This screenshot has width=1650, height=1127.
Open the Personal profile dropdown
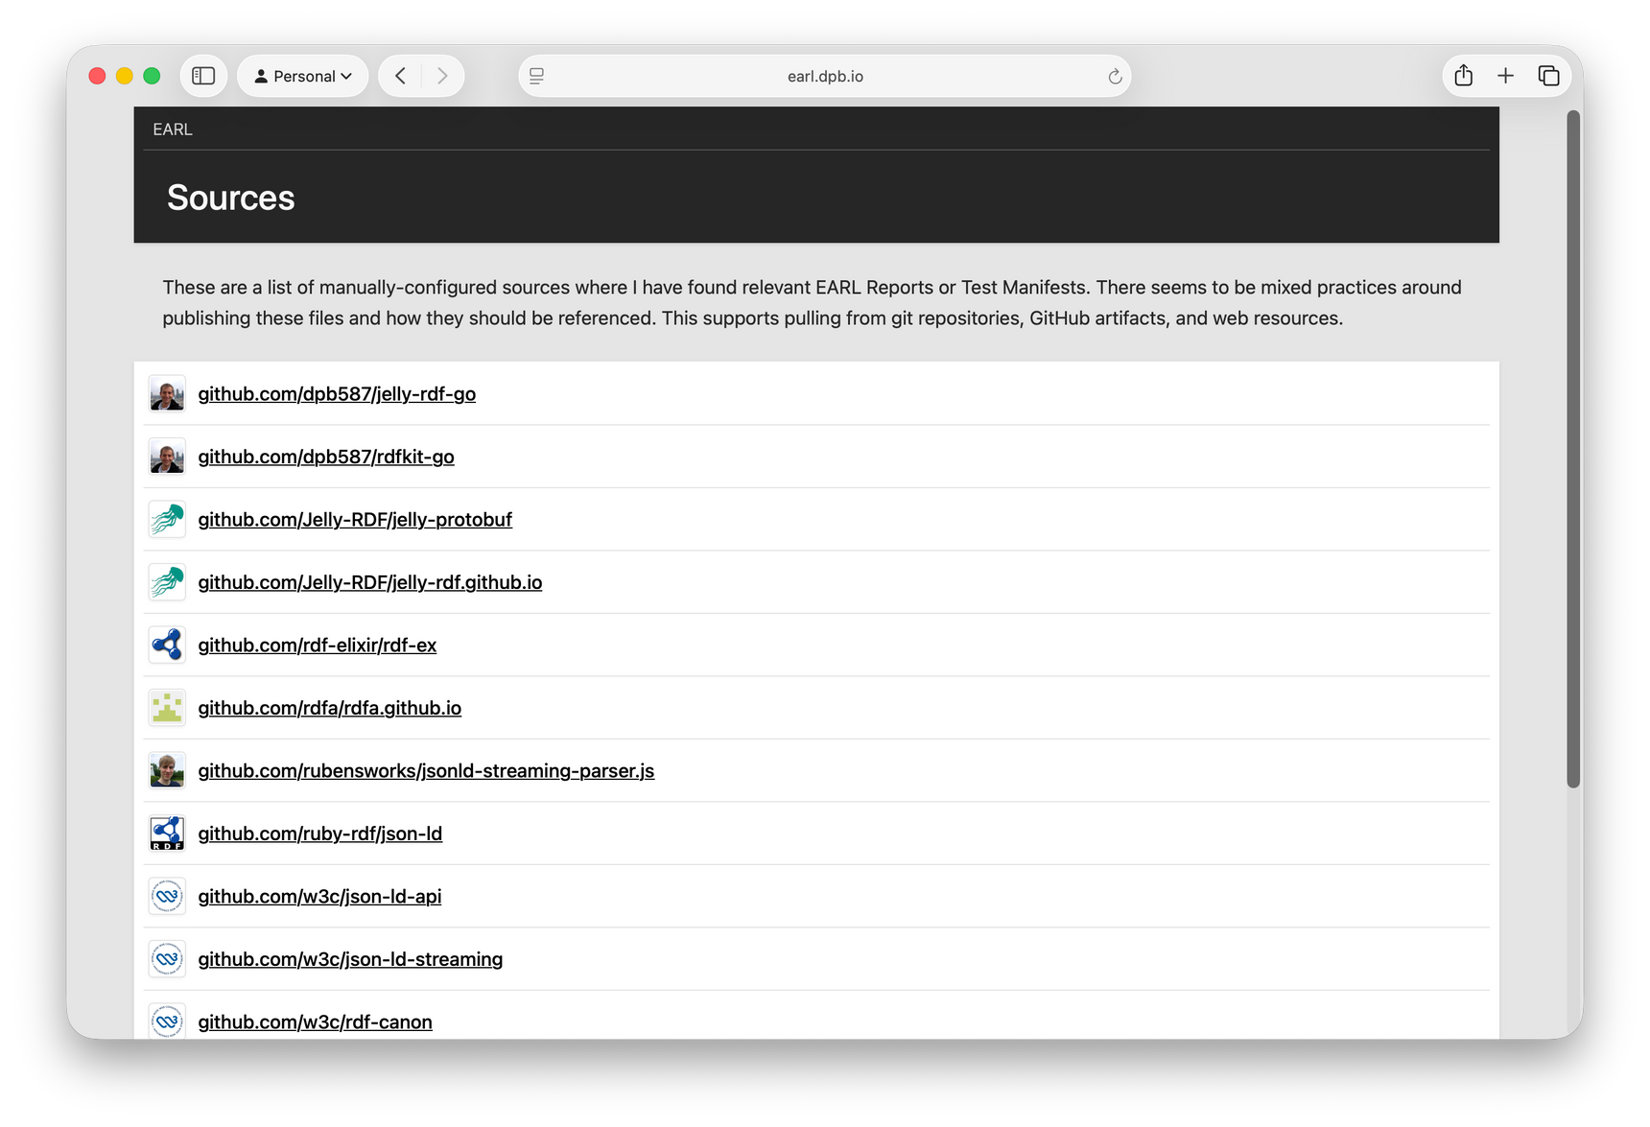tap(303, 76)
